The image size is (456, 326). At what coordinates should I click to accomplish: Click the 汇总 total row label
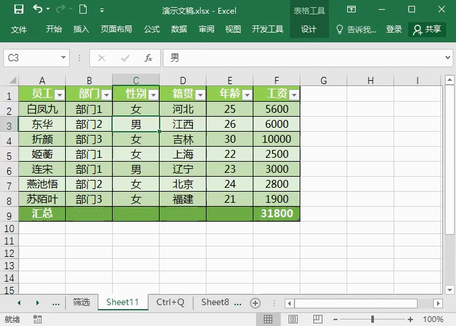click(42, 213)
